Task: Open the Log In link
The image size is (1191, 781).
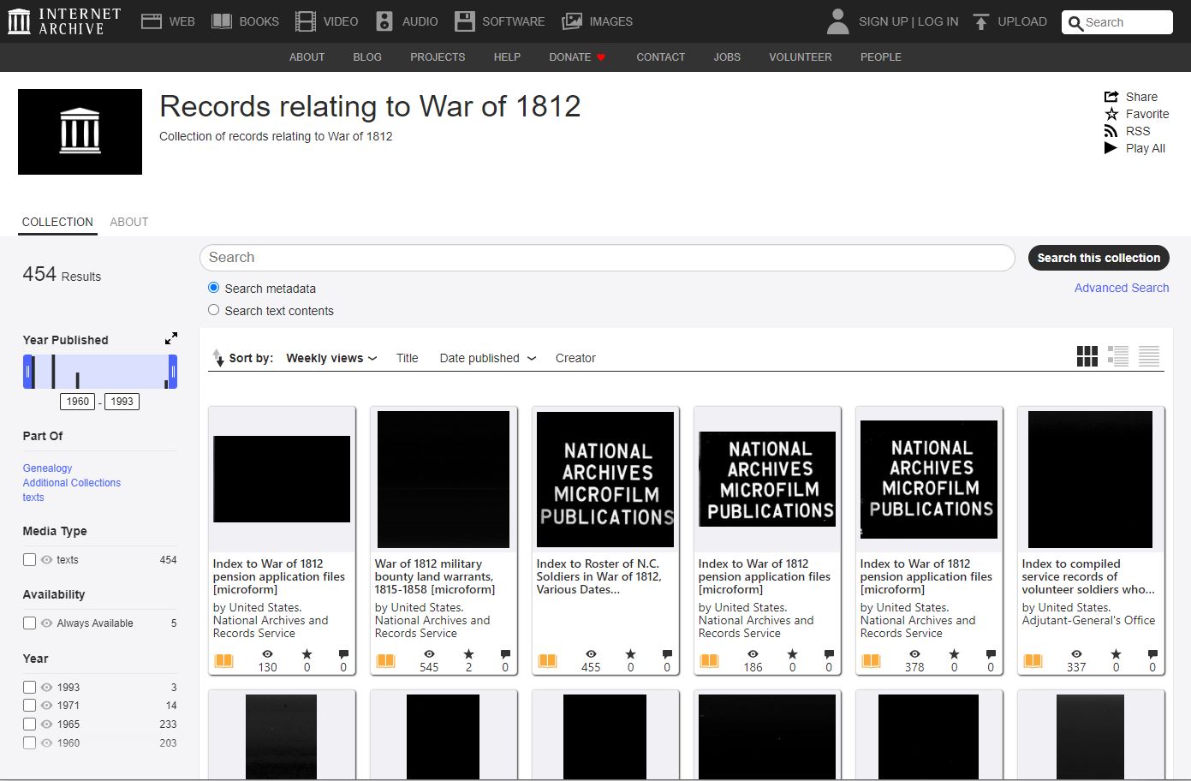Action: point(938,21)
